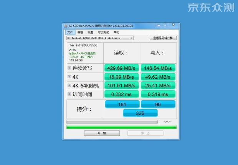Click the 写入 column header
Viewport: 238px width, 165px height.
(x=157, y=53)
